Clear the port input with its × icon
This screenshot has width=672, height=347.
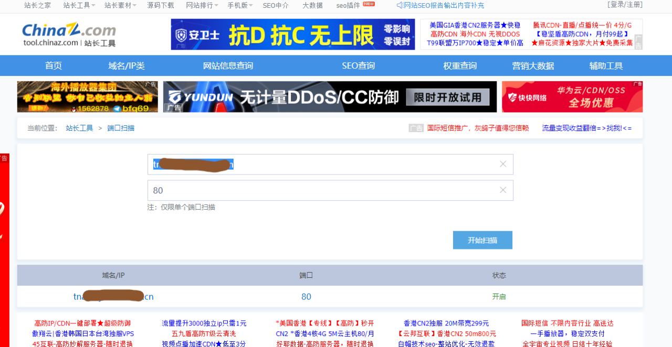502,190
